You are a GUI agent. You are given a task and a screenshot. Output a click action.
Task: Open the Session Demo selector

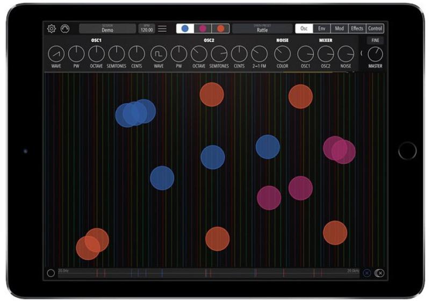point(107,29)
